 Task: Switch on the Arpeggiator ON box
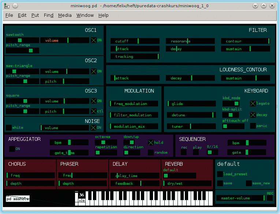12,149
